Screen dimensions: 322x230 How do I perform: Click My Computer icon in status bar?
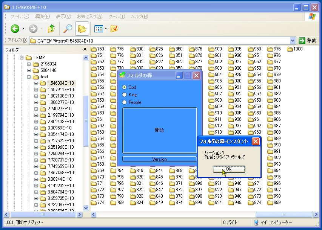[x=256, y=222]
